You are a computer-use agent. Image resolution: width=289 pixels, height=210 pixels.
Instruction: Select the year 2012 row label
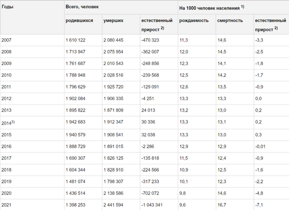tap(7, 99)
